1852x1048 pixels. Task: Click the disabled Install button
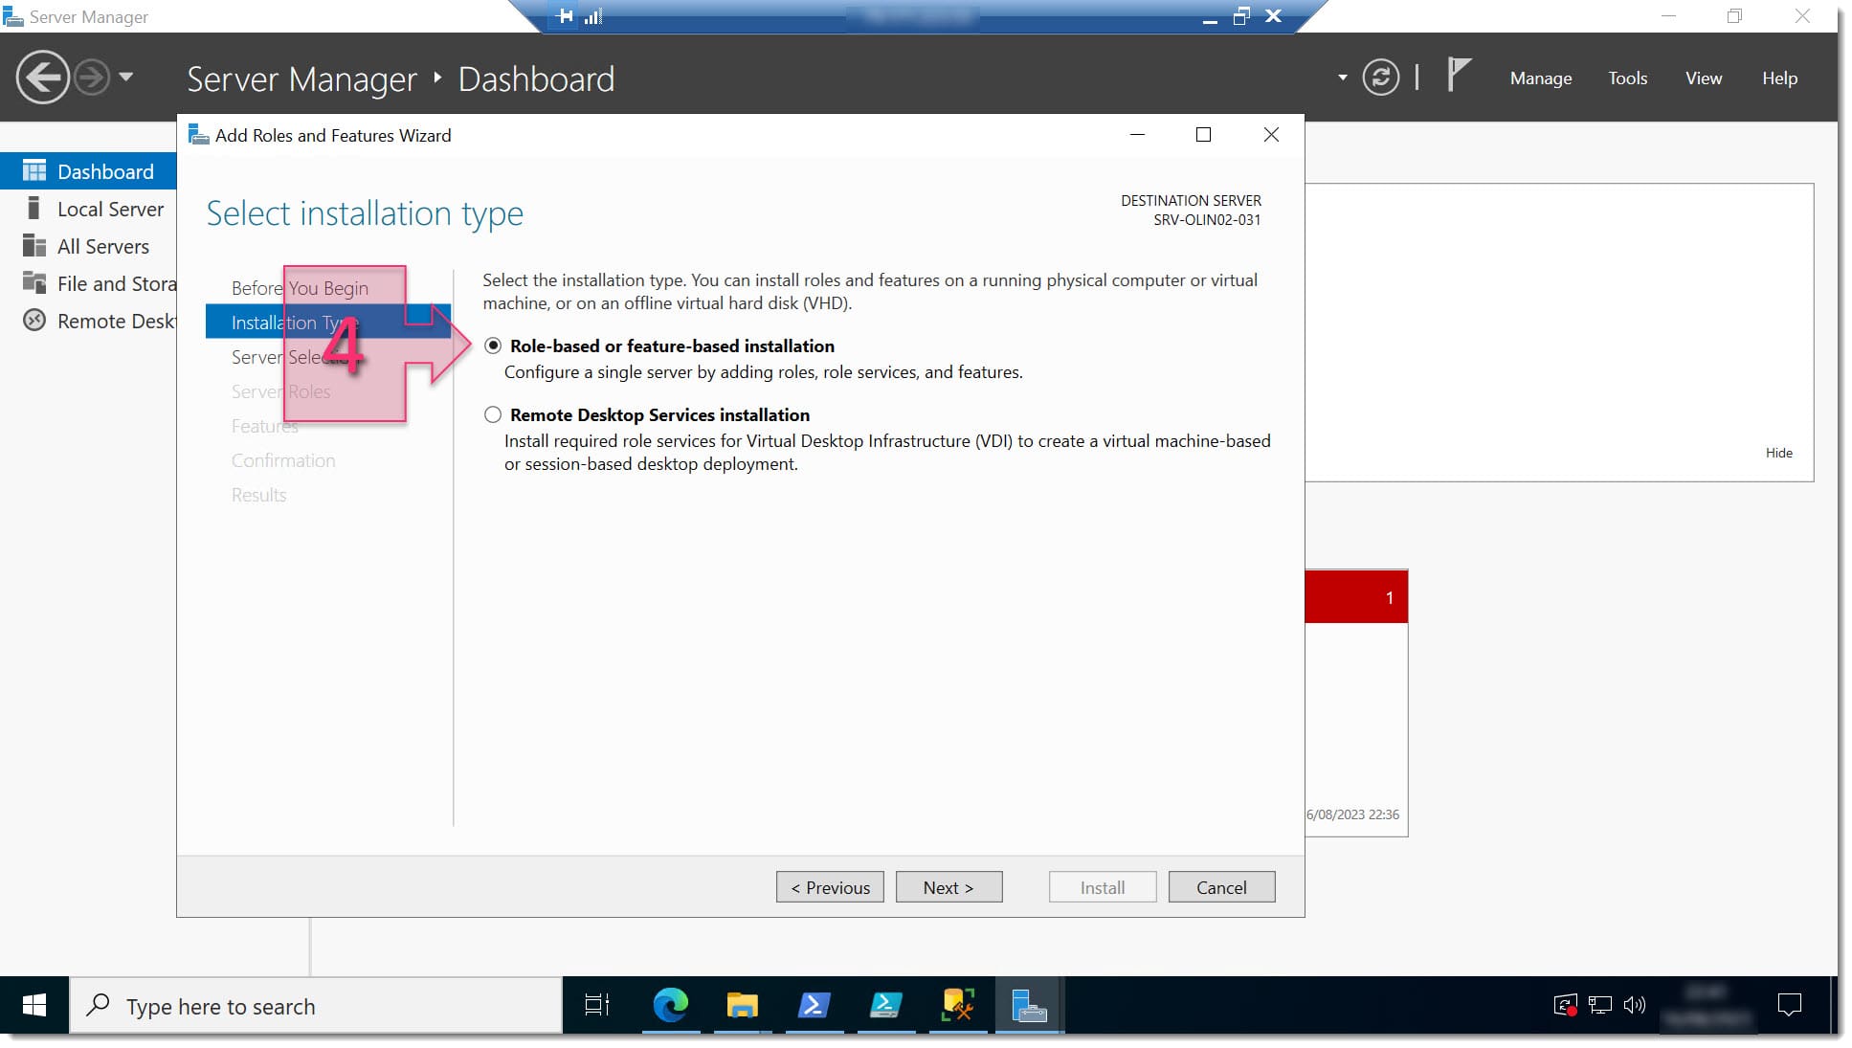coord(1103,887)
